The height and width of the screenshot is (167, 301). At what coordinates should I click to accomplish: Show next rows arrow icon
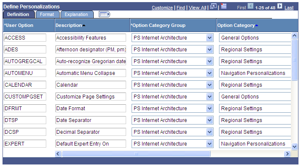click(280, 6)
